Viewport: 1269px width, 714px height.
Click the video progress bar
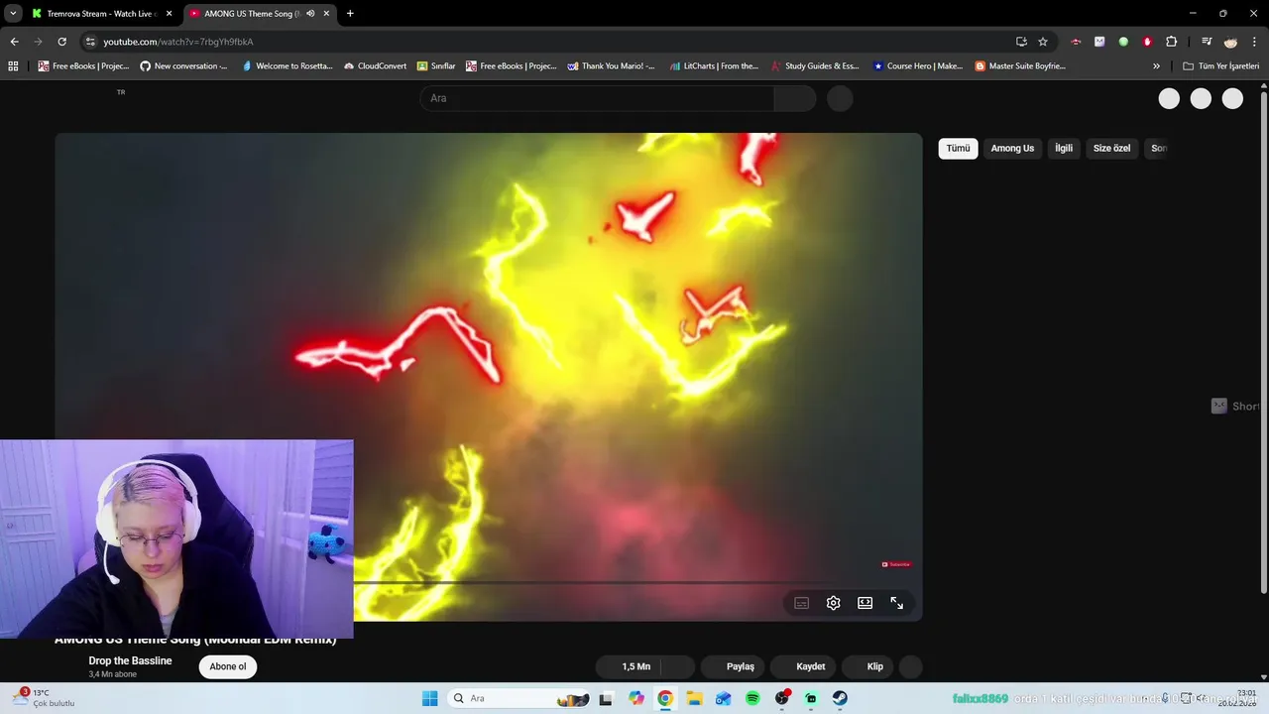pos(595,583)
